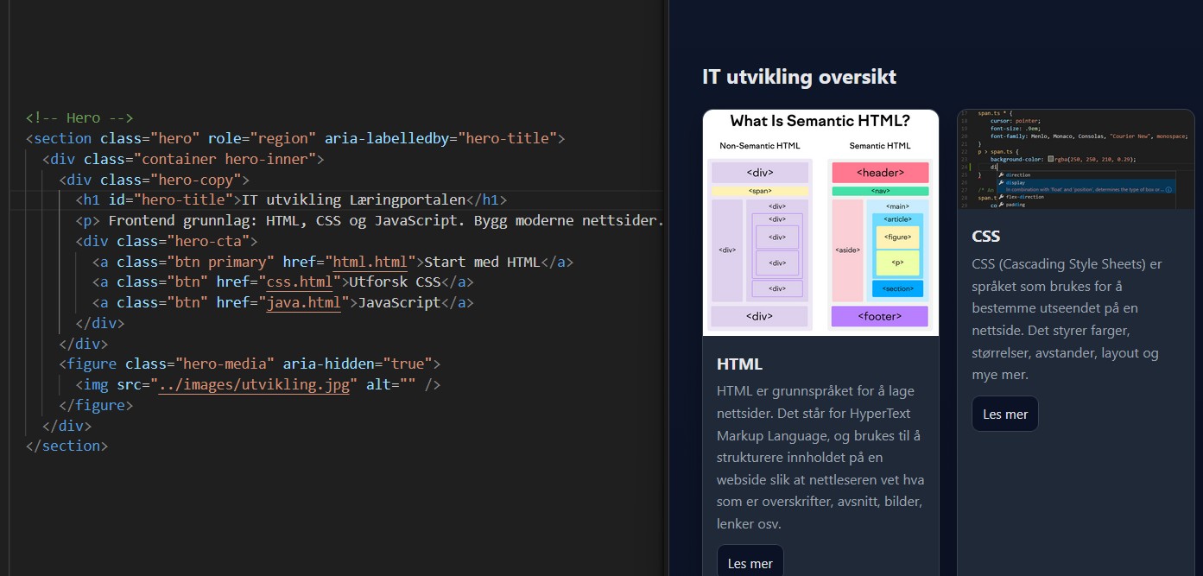1203x576 pixels.
Task: Click the ../images/utvikling.jpg path in code
Action: point(255,384)
